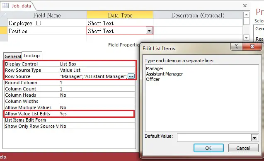Click the Field Name column header
This screenshot has width=264, height=161.
coord(47,15)
